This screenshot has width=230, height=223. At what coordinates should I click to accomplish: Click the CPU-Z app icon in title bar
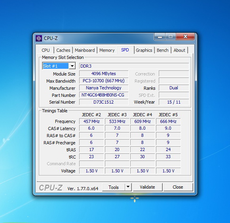(x=39, y=38)
